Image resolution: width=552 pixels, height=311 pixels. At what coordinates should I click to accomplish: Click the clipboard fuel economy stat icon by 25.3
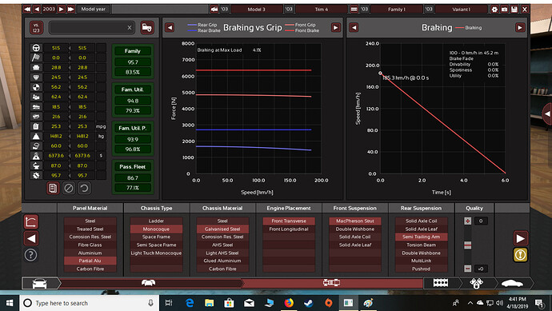click(x=36, y=126)
